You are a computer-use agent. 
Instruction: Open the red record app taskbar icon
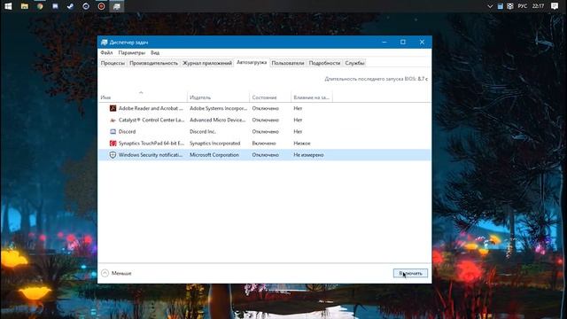tap(101, 6)
